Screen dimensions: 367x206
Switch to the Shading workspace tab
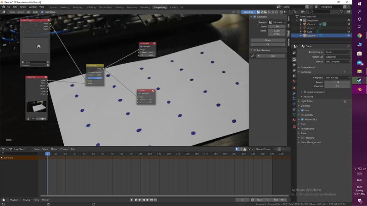(x=119, y=7)
